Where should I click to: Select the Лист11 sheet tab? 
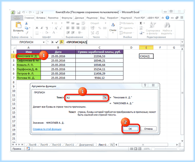pyautogui.click(x=70, y=145)
